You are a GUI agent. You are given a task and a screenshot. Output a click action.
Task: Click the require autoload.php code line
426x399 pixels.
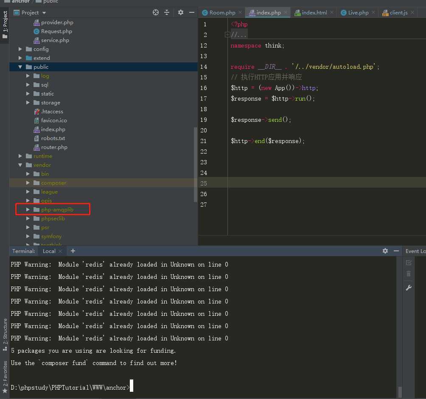pos(305,67)
